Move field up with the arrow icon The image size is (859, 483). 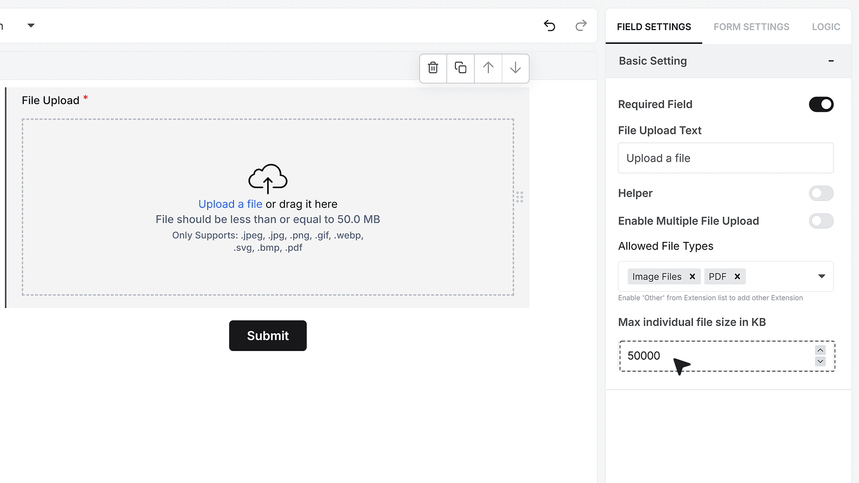coord(488,68)
